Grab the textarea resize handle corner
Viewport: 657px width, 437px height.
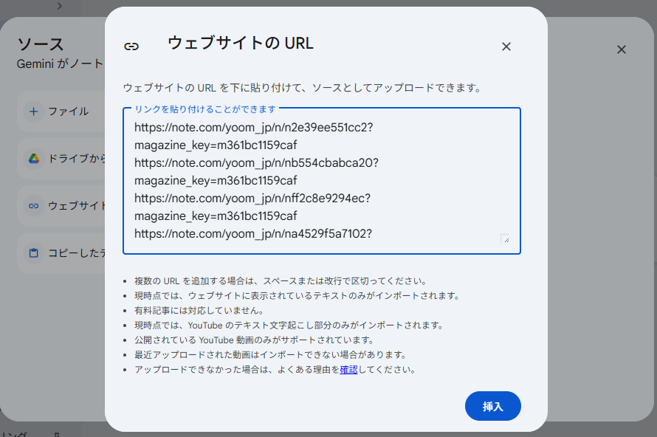point(506,239)
